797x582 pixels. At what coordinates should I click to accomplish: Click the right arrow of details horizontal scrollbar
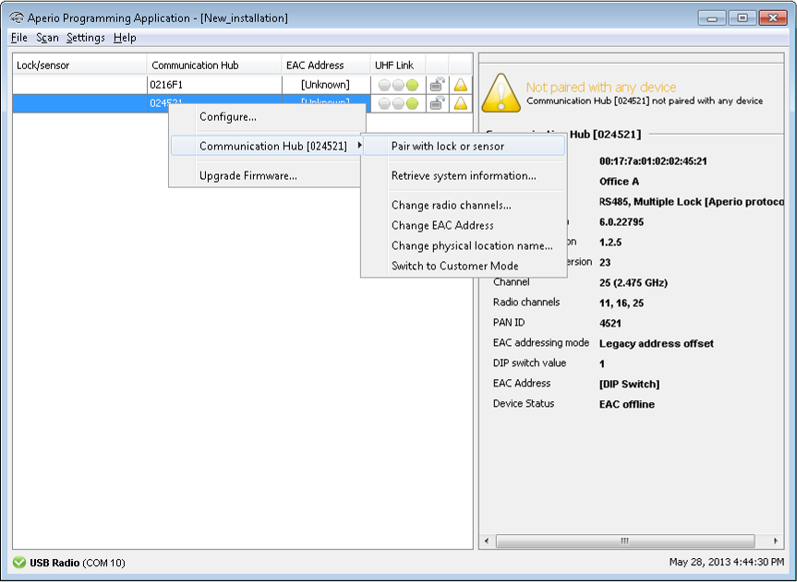coord(776,540)
